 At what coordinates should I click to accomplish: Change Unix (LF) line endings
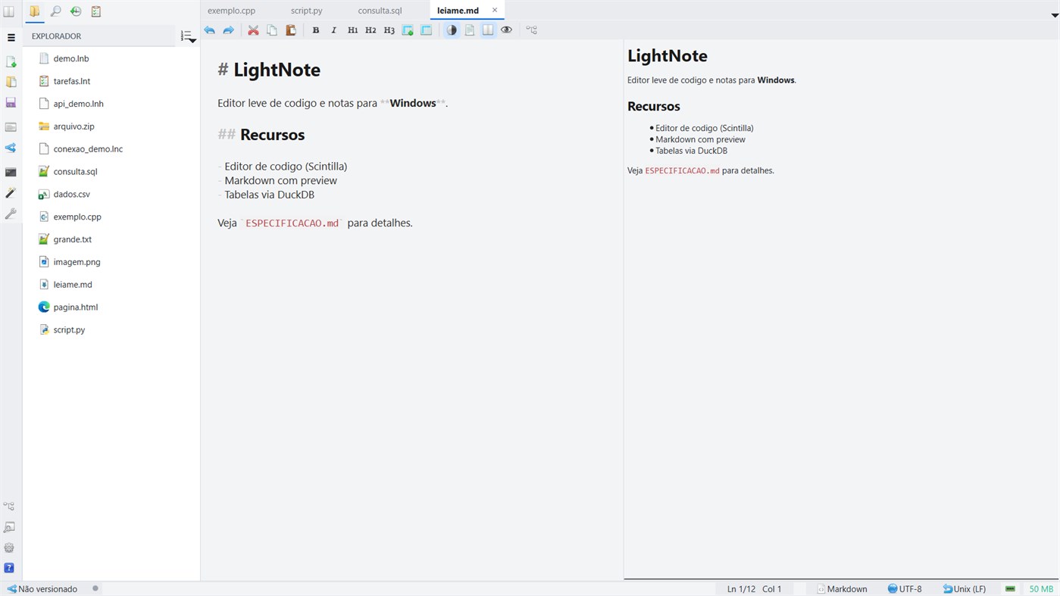click(965, 589)
